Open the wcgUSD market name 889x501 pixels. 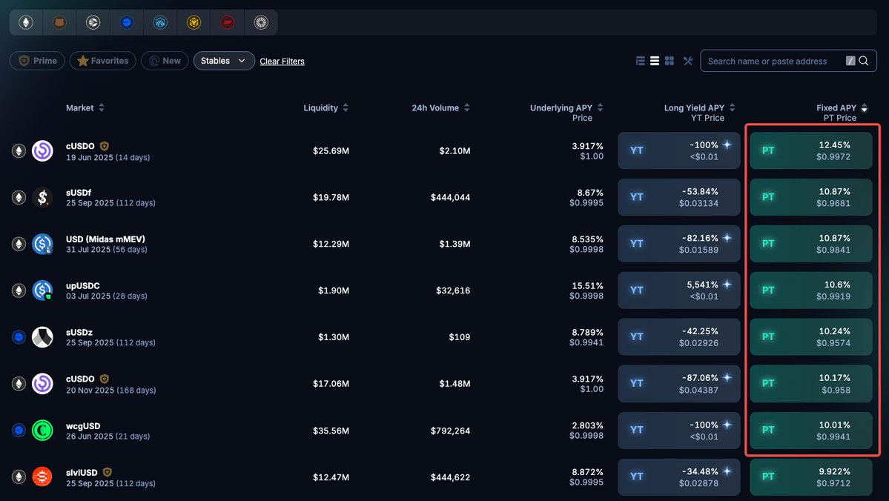pyautogui.click(x=83, y=425)
